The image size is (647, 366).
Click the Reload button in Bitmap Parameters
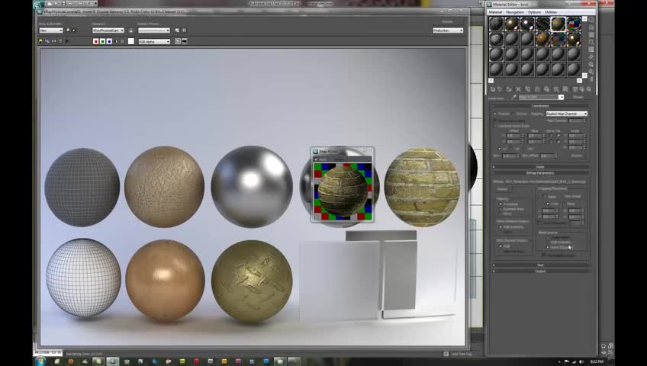[x=502, y=189]
